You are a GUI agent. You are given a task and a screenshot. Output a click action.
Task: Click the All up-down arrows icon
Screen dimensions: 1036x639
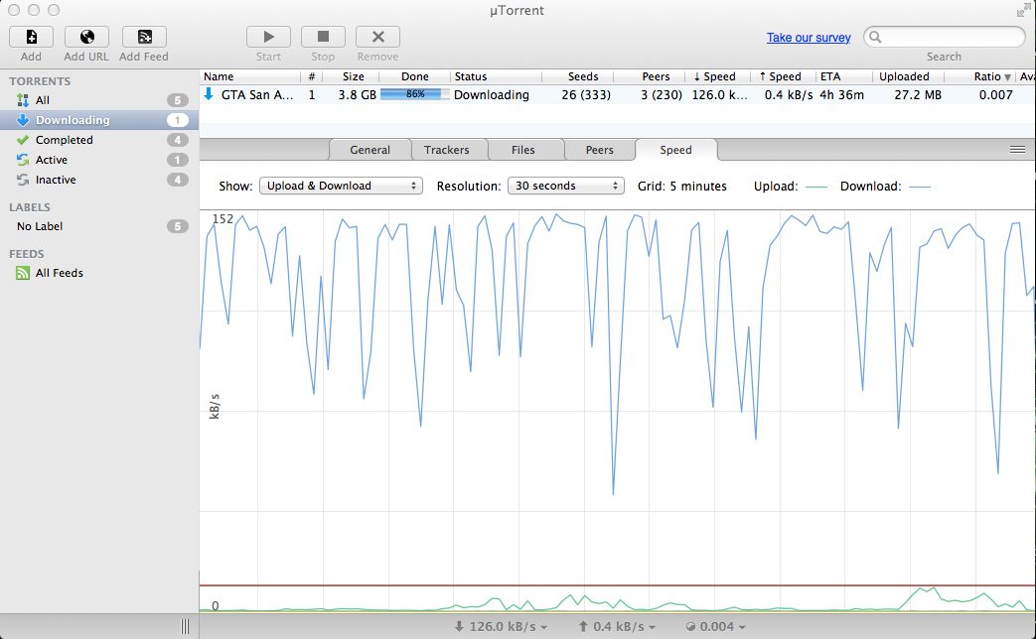coord(23,100)
